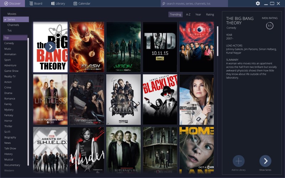Open The Flash poster
The width and height of the screenshot is (285, 178).
pos(87,47)
